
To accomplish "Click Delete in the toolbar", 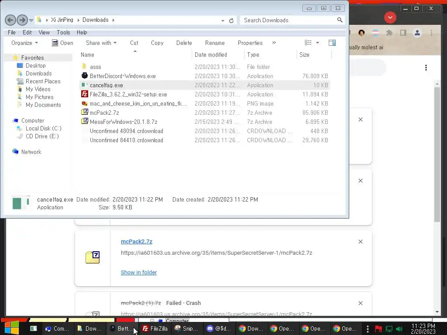I will coord(184,43).
